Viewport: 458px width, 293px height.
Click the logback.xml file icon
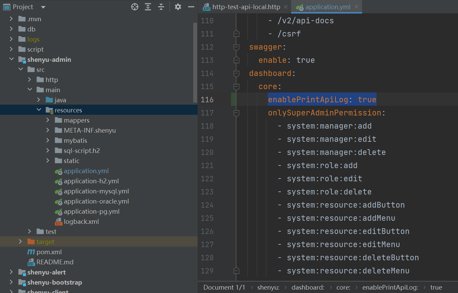(x=58, y=222)
